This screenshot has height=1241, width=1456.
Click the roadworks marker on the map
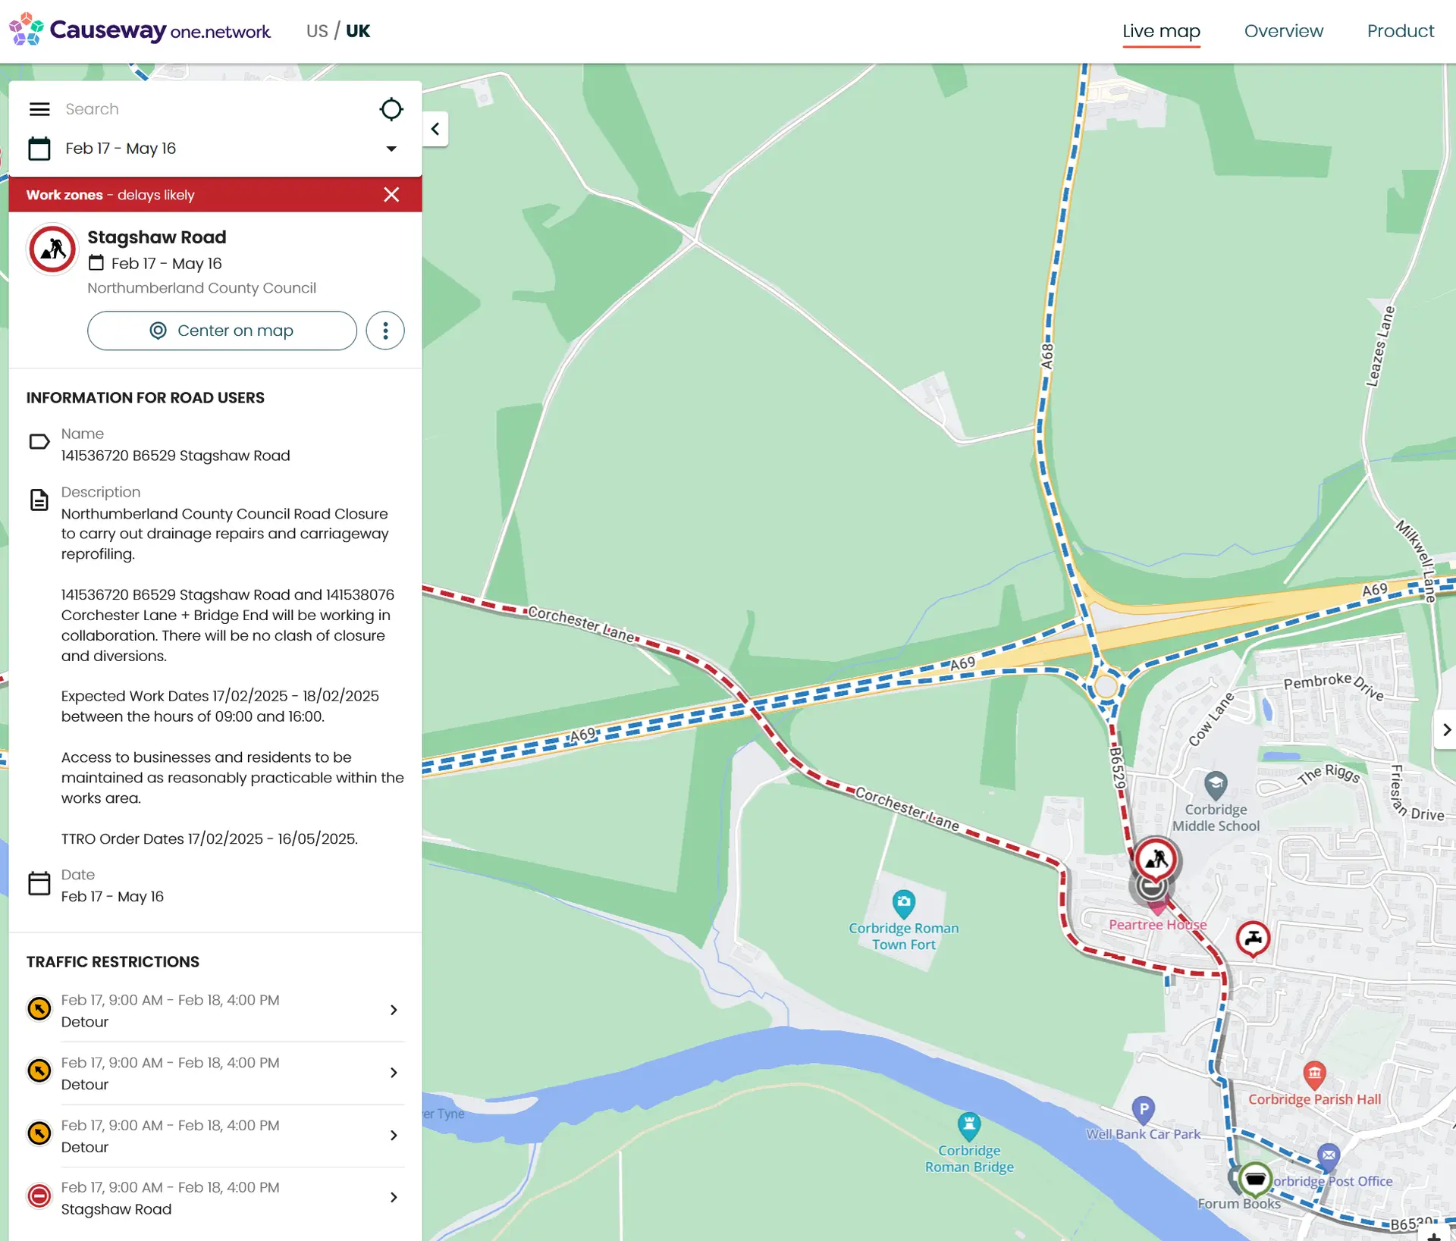pyautogui.click(x=1155, y=859)
